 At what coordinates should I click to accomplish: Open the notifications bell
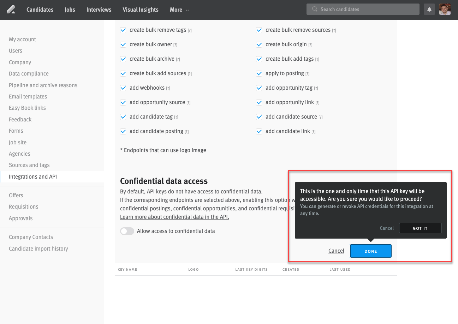tap(429, 10)
